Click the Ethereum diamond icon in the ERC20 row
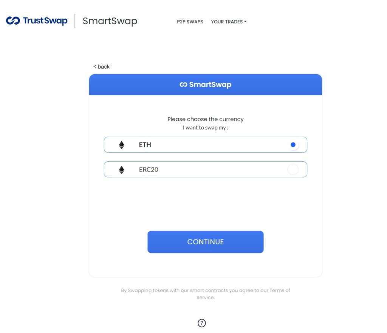Image resolution: width=387 pixels, height=333 pixels. pos(122,170)
